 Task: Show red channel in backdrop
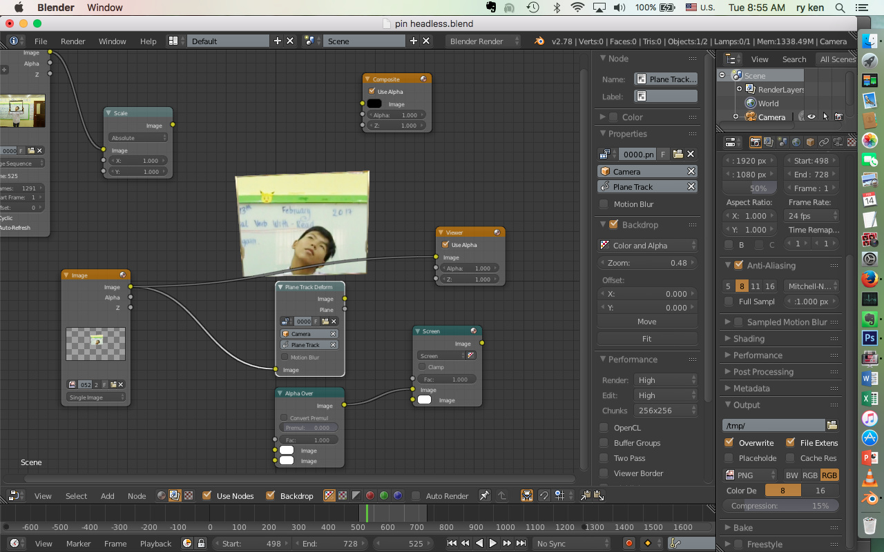[370, 495]
